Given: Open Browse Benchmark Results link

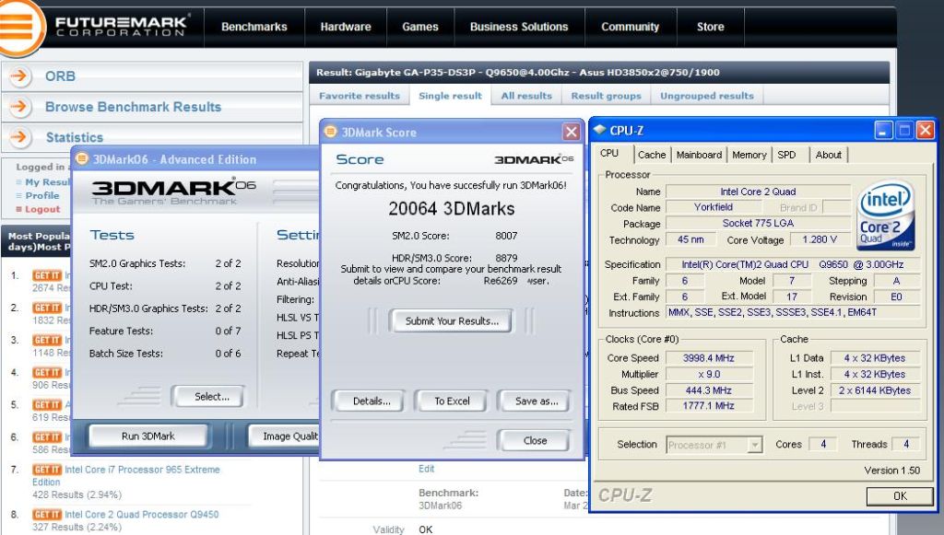Looking at the screenshot, I should pyautogui.click(x=133, y=107).
